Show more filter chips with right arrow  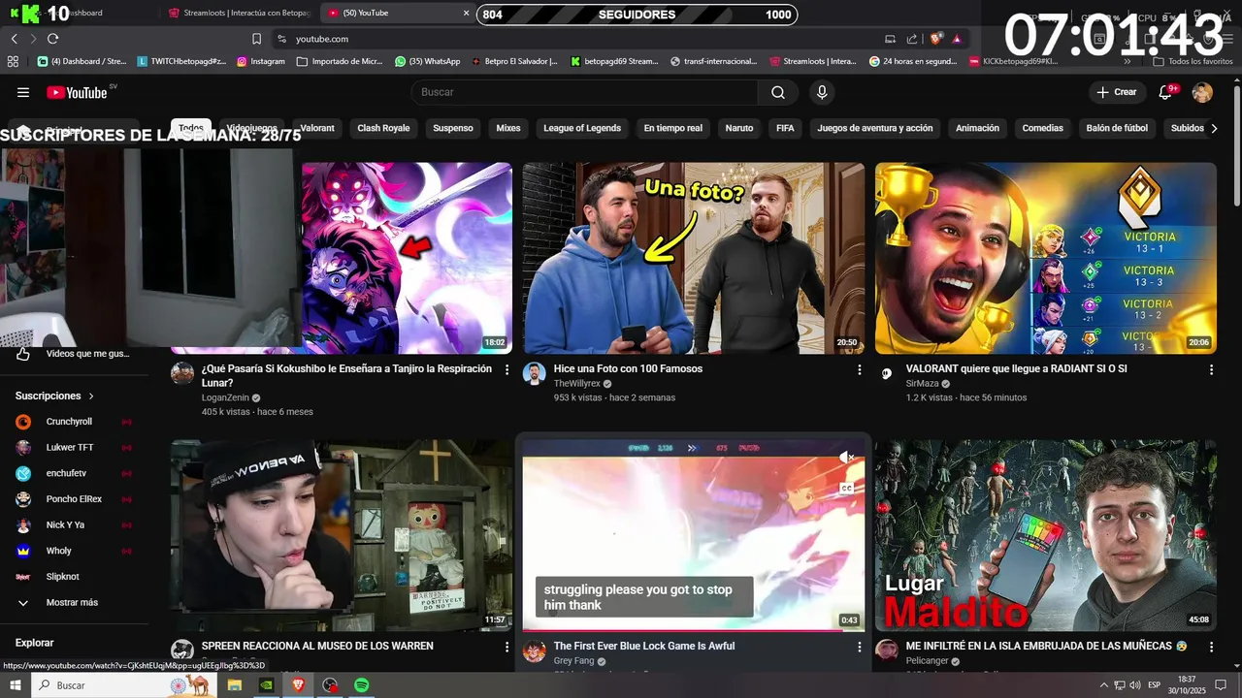(x=1214, y=128)
